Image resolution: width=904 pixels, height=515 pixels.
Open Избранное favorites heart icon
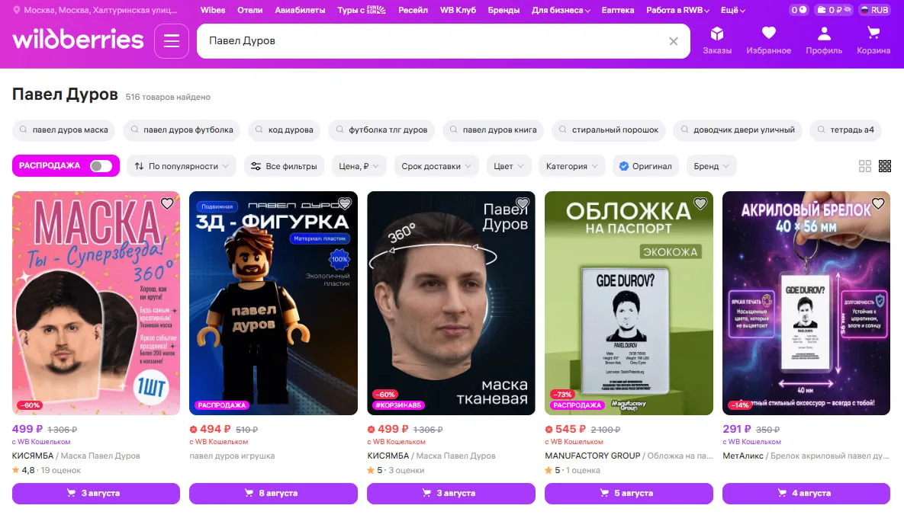click(x=768, y=40)
